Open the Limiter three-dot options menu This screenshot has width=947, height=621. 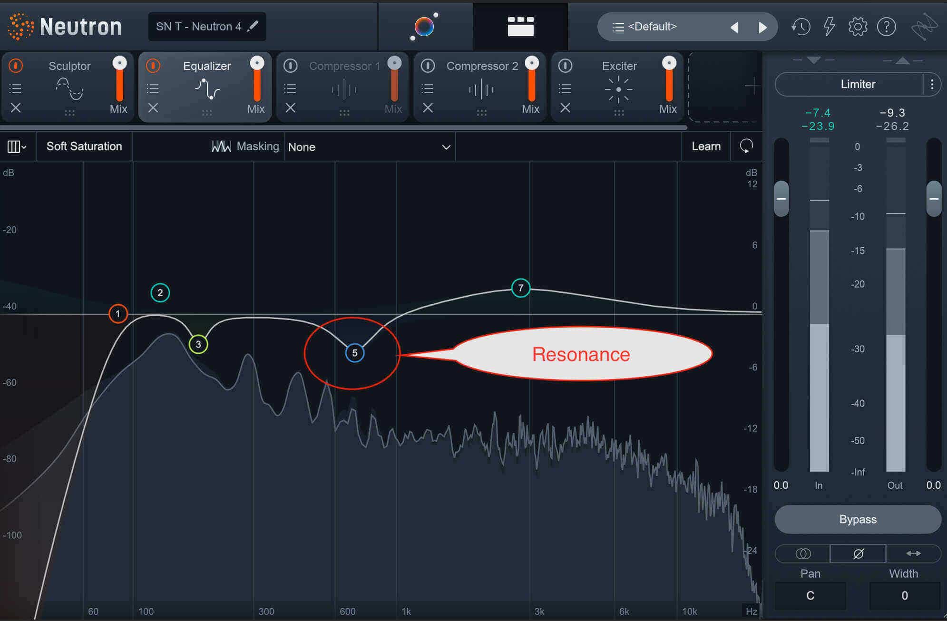pyautogui.click(x=932, y=84)
